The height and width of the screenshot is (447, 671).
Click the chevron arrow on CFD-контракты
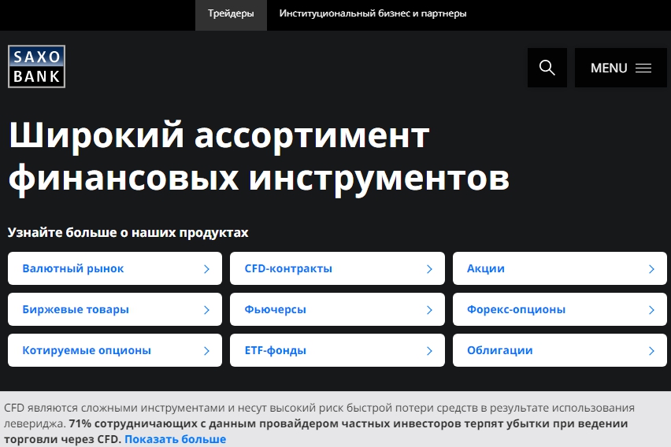tap(430, 269)
